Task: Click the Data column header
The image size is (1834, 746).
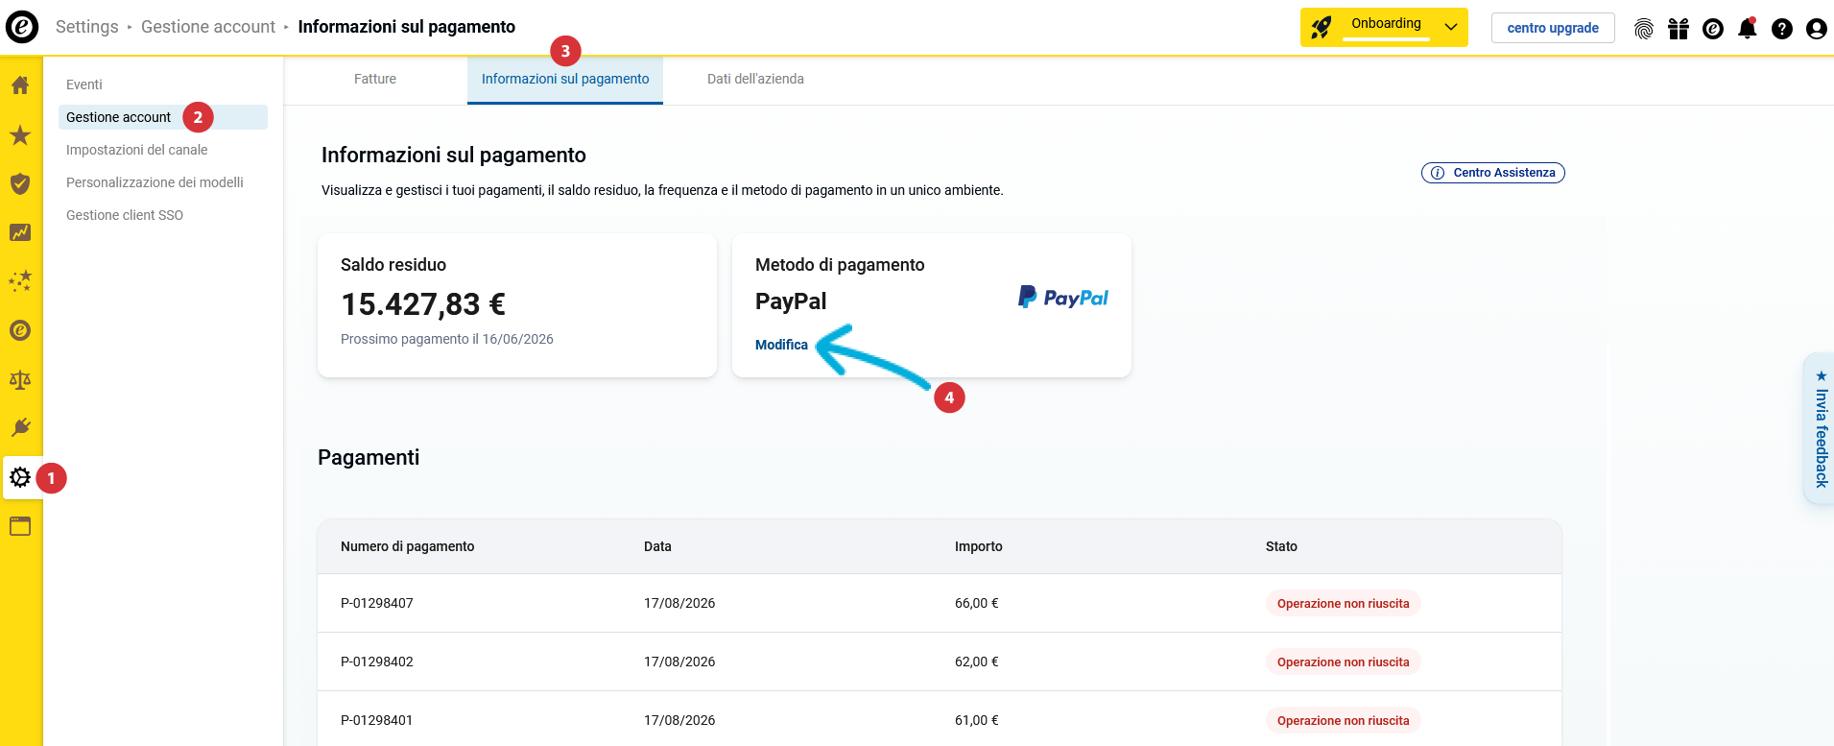Action: coord(657,546)
